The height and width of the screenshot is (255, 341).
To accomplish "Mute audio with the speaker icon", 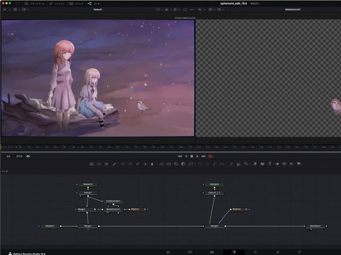I will tap(28, 156).
